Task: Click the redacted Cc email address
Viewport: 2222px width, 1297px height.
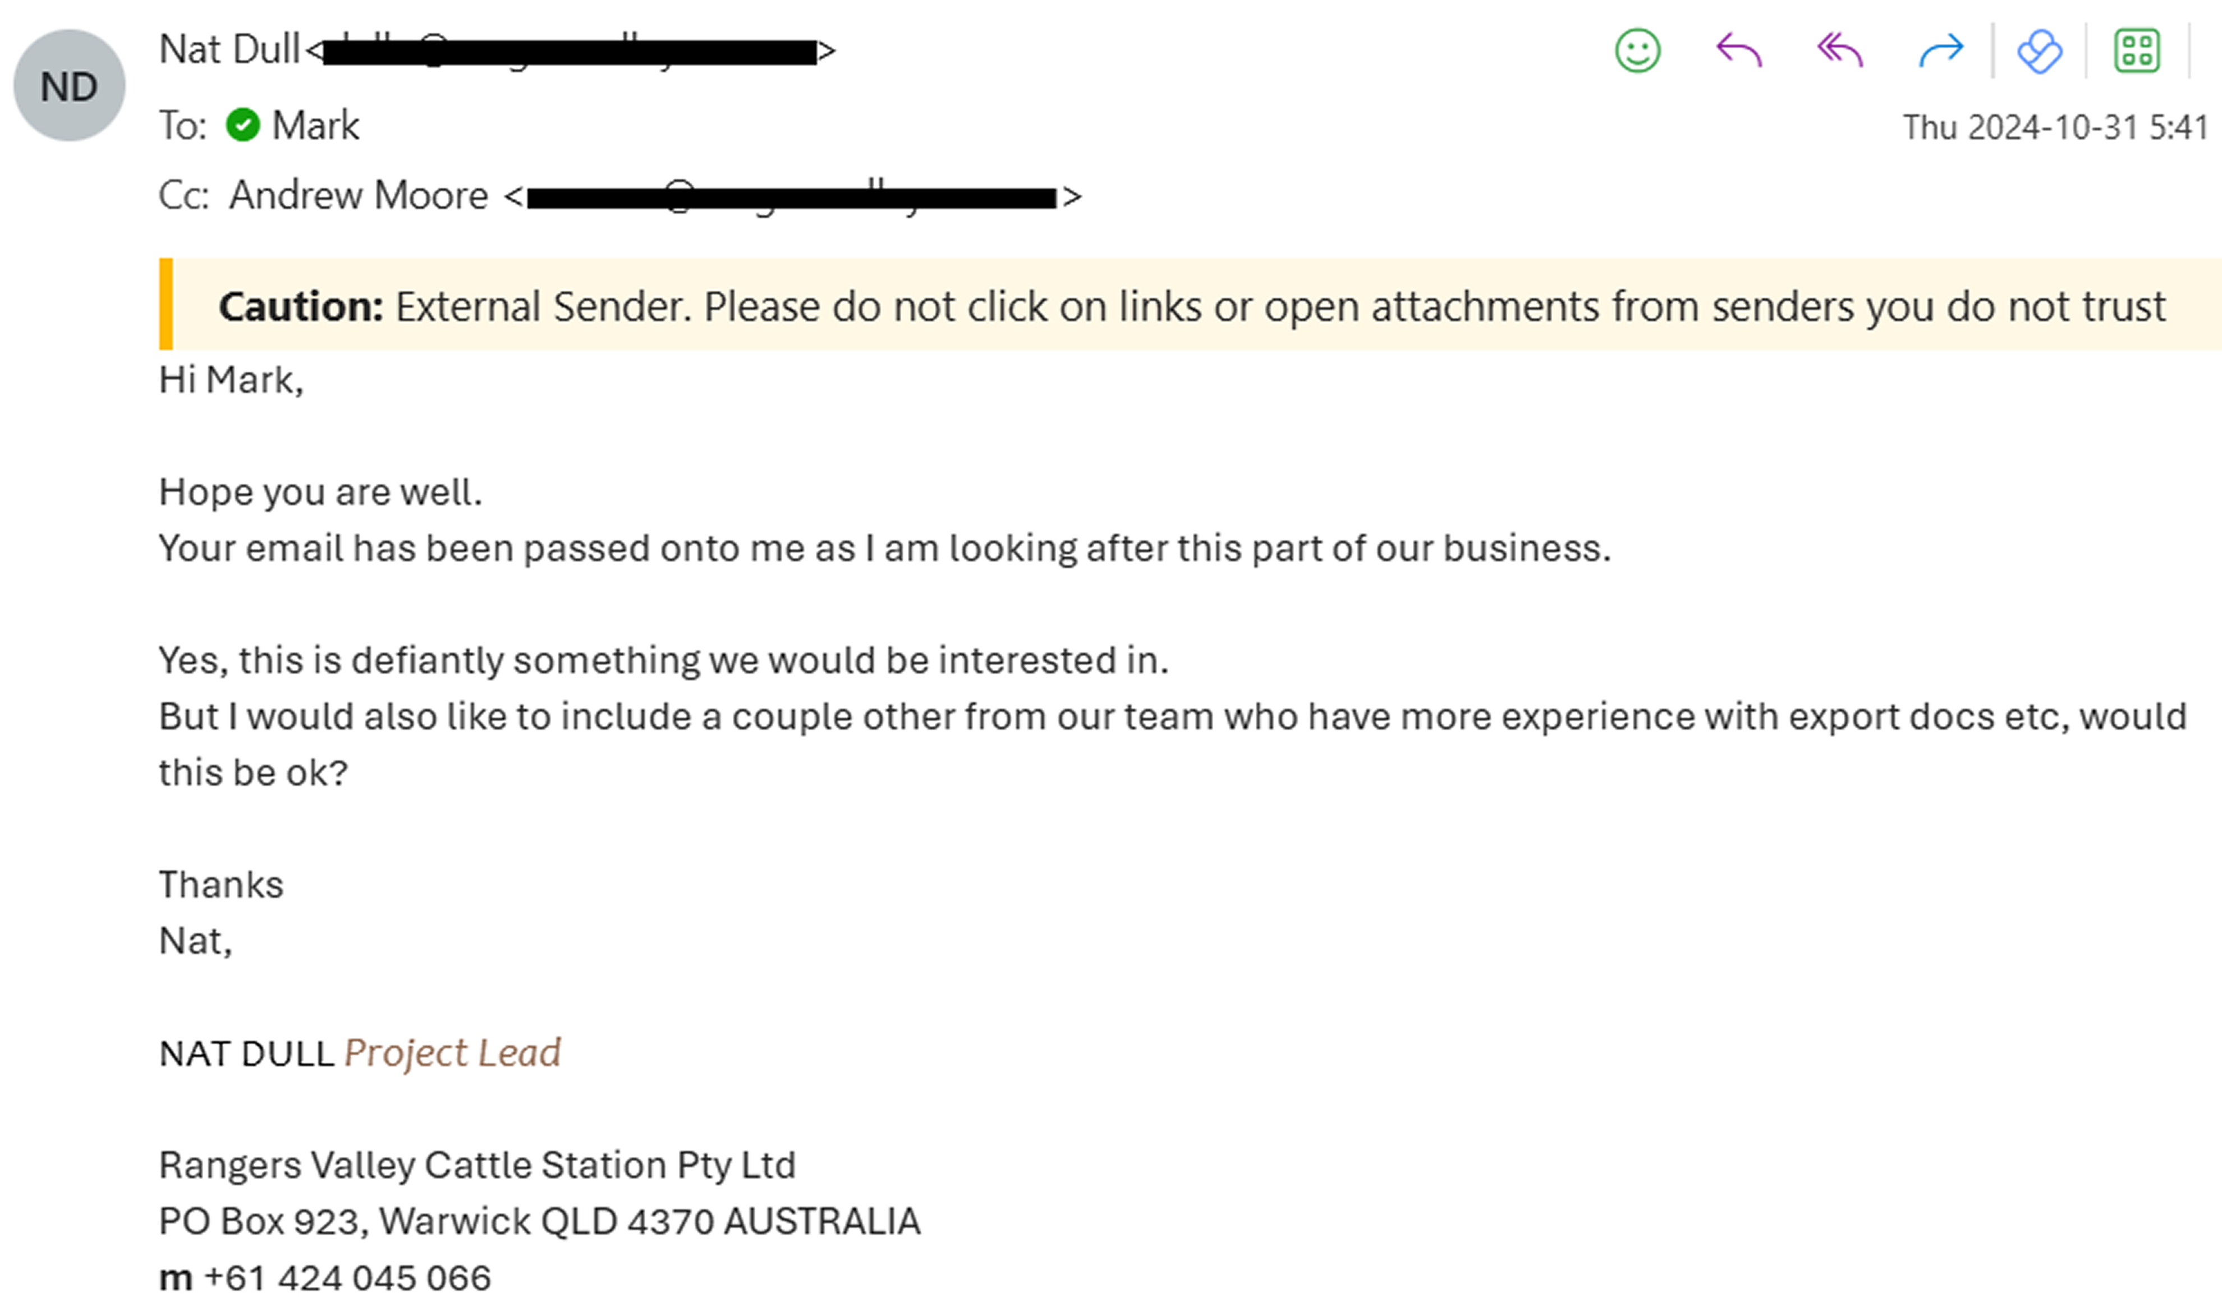Action: (x=791, y=197)
